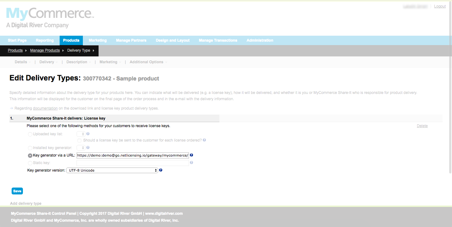Open the Marketing tab in main navigation
This screenshot has width=452, height=227.
98,40
